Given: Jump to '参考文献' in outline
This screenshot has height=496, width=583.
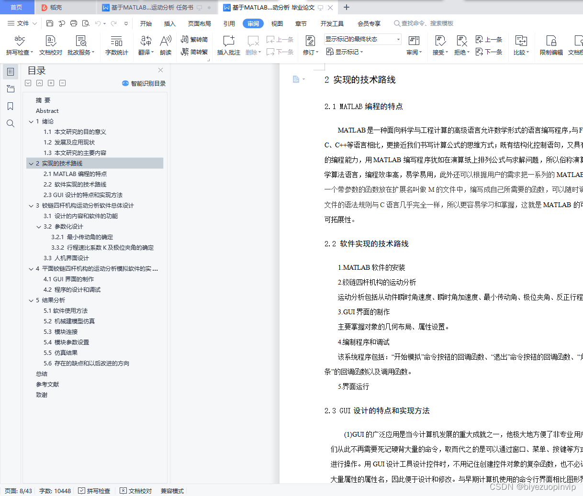Looking at the screenshot, I should (x=47, y=385).
